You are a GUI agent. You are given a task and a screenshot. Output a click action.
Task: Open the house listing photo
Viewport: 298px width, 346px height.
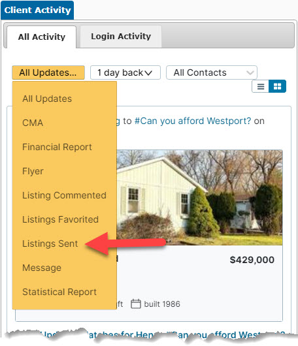[x=199, y=198]
